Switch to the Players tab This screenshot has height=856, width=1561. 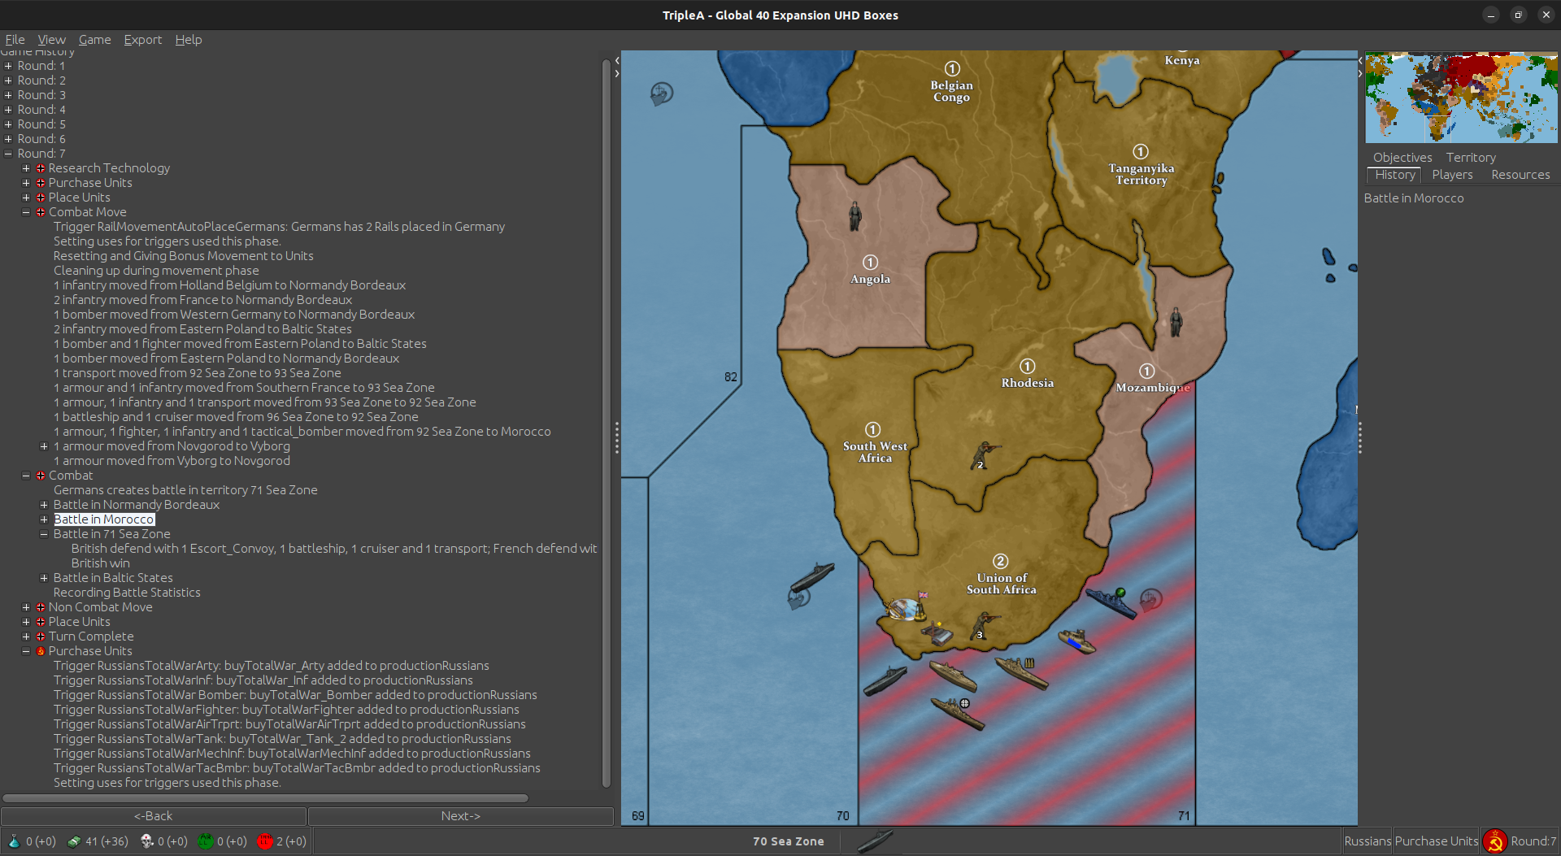tap(1452, 175)
